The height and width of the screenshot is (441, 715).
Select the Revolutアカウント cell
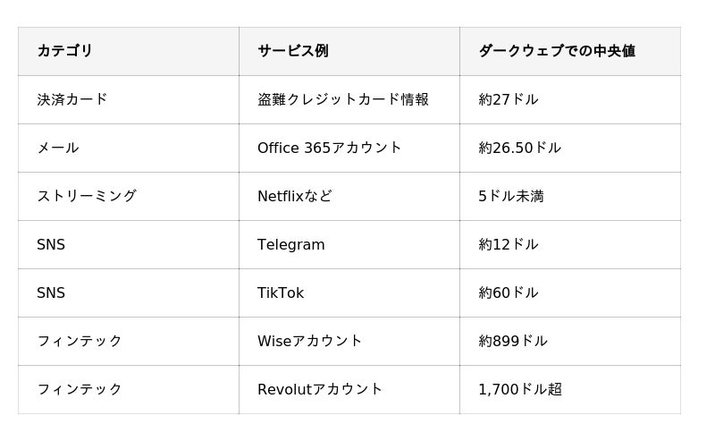pos(349,390)
